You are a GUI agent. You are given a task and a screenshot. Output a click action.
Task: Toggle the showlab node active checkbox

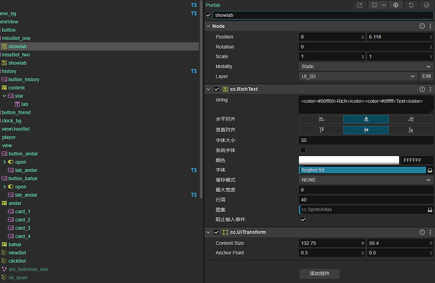[208, 15]
